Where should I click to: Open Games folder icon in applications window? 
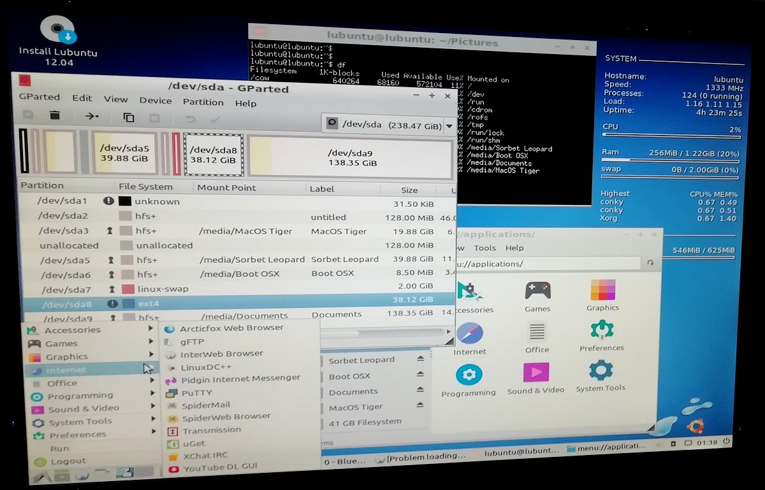coord(537,291)
